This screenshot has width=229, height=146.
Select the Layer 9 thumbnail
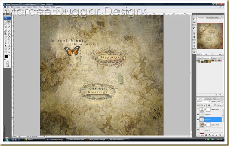[x=202, y=120]
